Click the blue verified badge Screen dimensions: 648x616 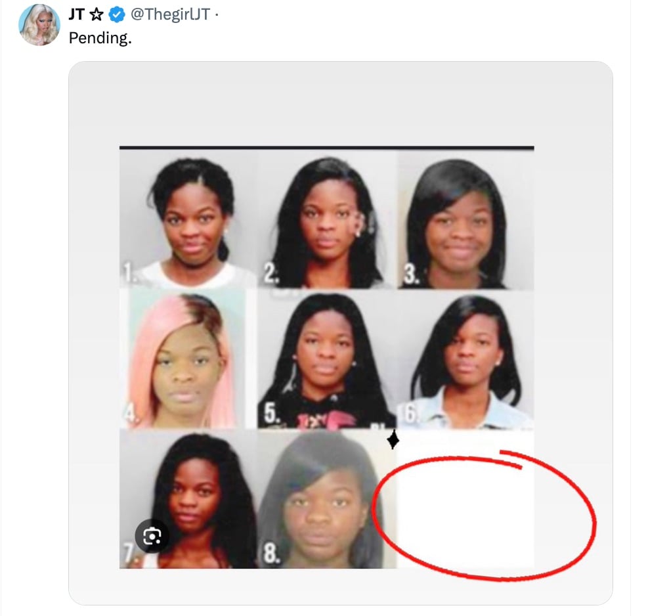pos(117,15)
